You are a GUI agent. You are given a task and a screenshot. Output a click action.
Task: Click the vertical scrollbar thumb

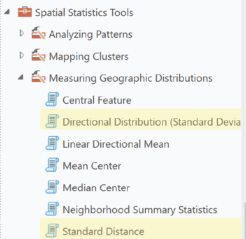tap(245, 220)
